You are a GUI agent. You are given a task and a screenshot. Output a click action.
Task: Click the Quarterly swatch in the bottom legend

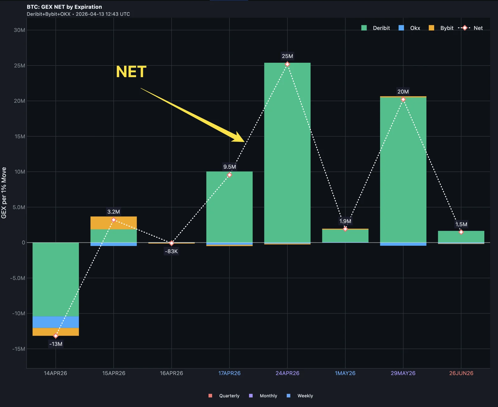(x=211, y=395)
